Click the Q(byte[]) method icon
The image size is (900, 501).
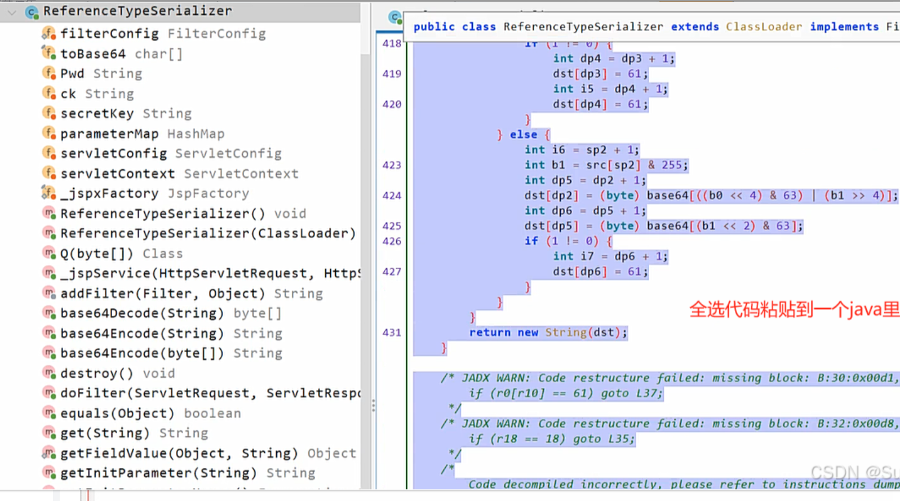click(49, 254)
